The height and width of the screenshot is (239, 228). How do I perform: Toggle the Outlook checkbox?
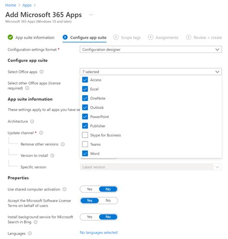tap(85, 107)
